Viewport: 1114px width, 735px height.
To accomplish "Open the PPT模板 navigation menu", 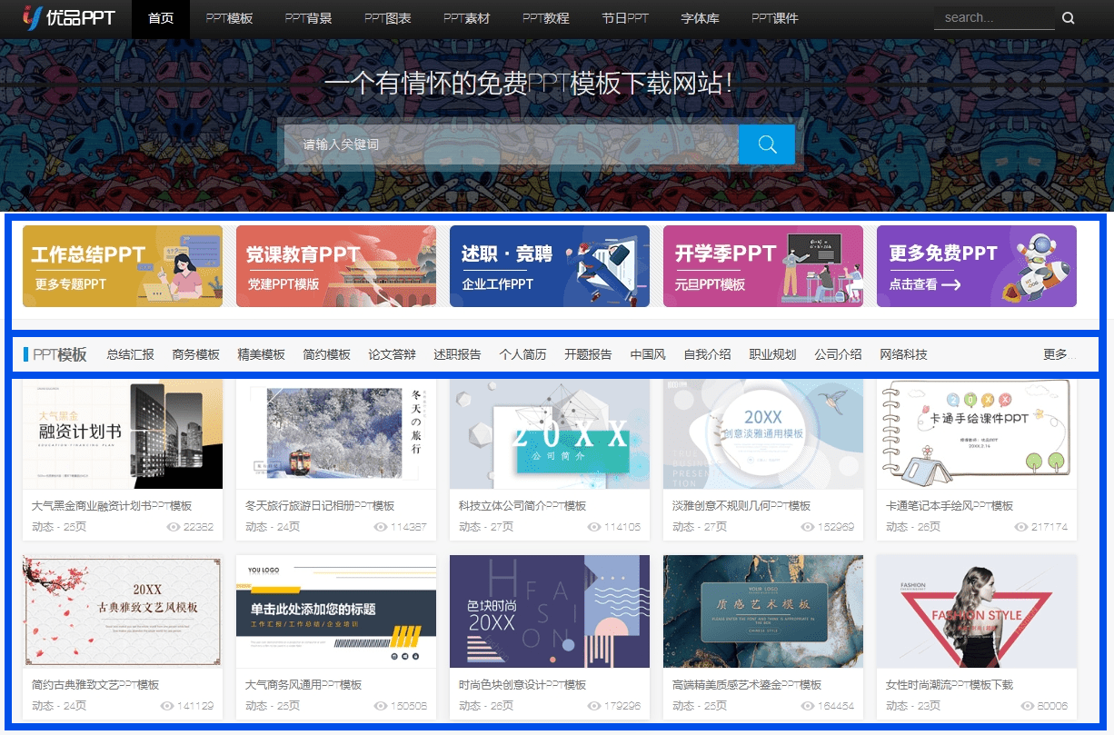I will 229,18.
